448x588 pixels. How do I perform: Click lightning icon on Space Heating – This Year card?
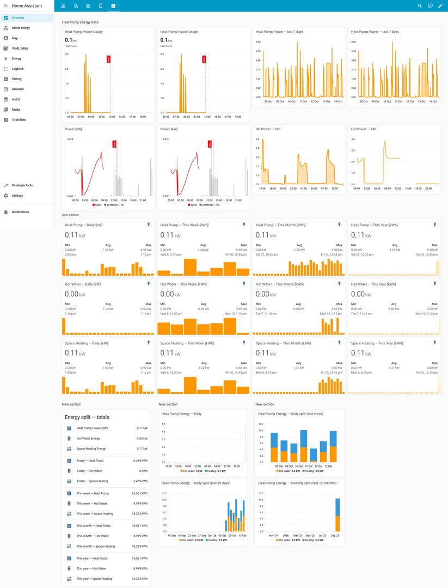[x=434, y=343]
